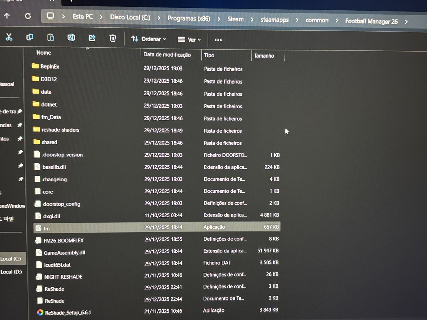
Task: Click the Share icon in toolbar
Action: pyautogui.click(x=92, y=38)
